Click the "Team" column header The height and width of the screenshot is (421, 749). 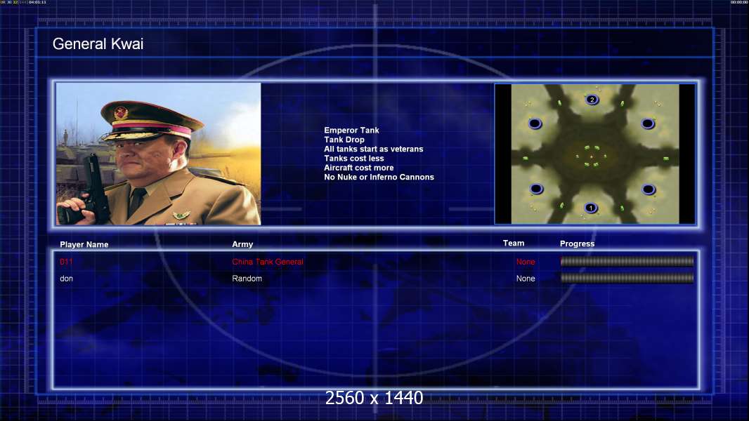coord(514,243)
